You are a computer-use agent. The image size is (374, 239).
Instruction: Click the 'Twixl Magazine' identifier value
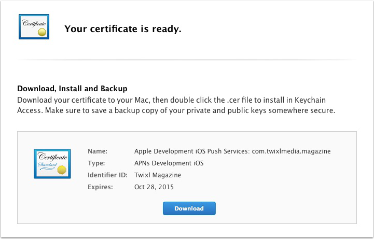(158, 175)
